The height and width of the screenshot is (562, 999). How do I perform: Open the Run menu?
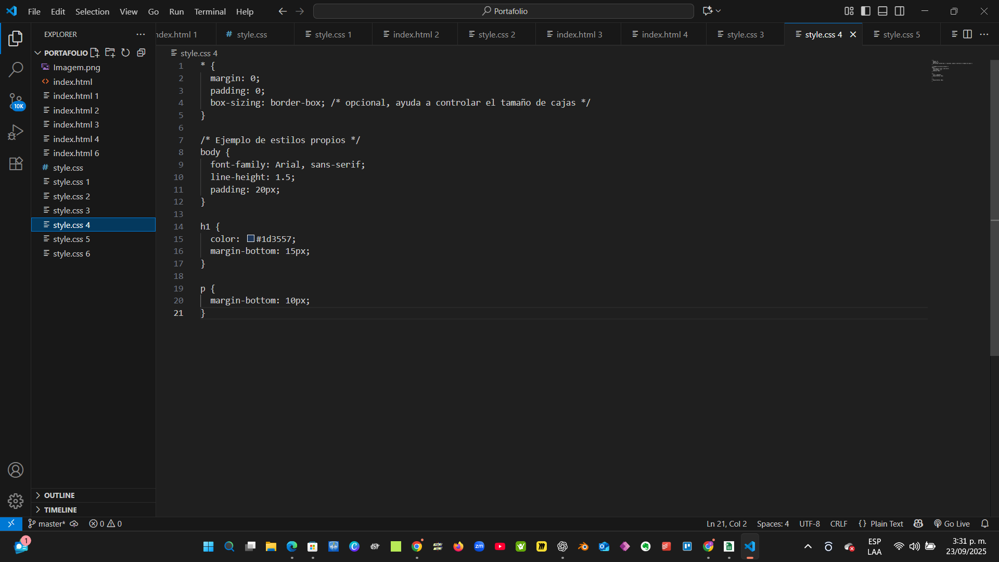tap(176, 11)
